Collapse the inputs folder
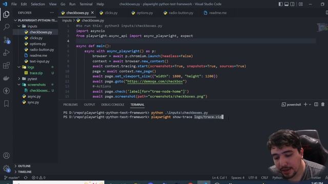 click(35, 26)
